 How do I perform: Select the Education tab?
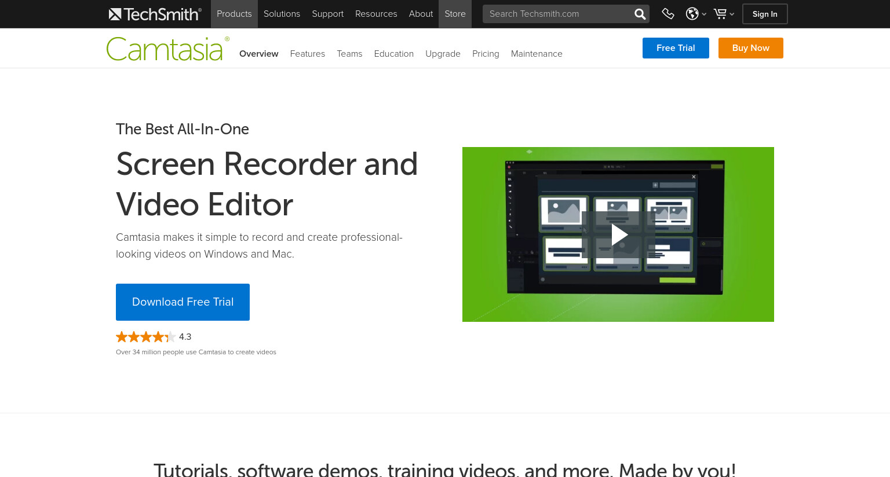coord(393,54)
